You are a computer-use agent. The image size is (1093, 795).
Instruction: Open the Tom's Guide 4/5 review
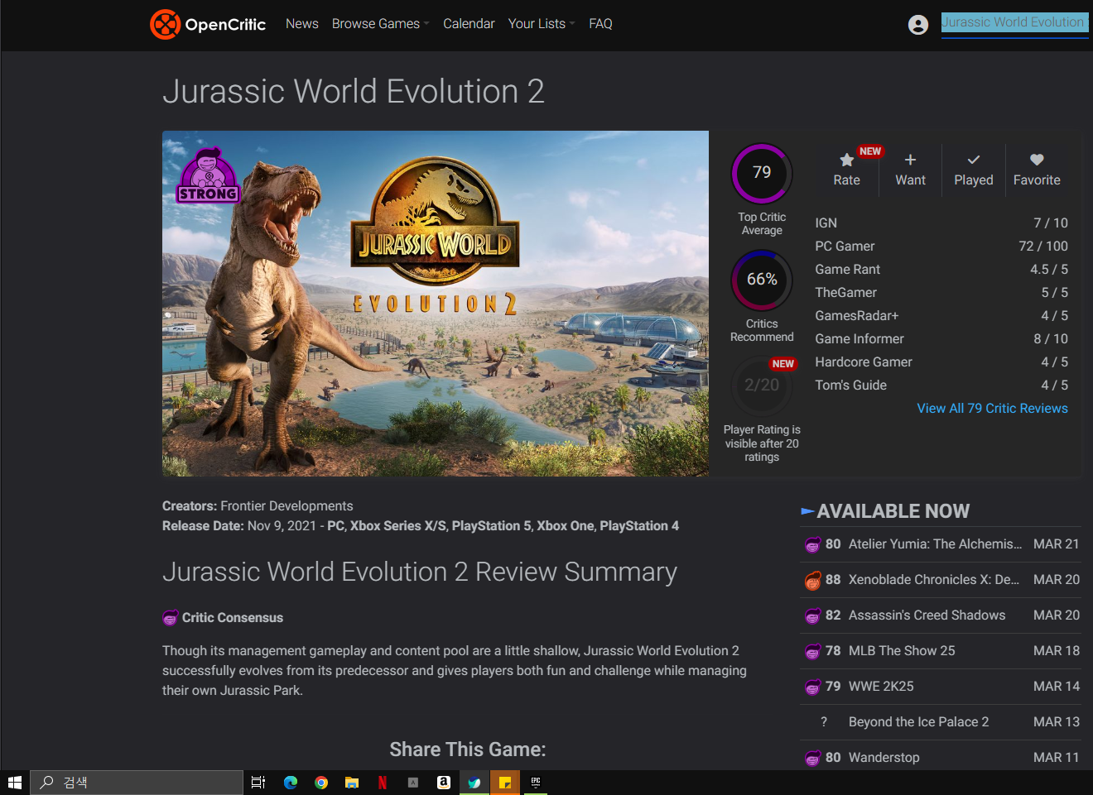click(x=941, y=386)
